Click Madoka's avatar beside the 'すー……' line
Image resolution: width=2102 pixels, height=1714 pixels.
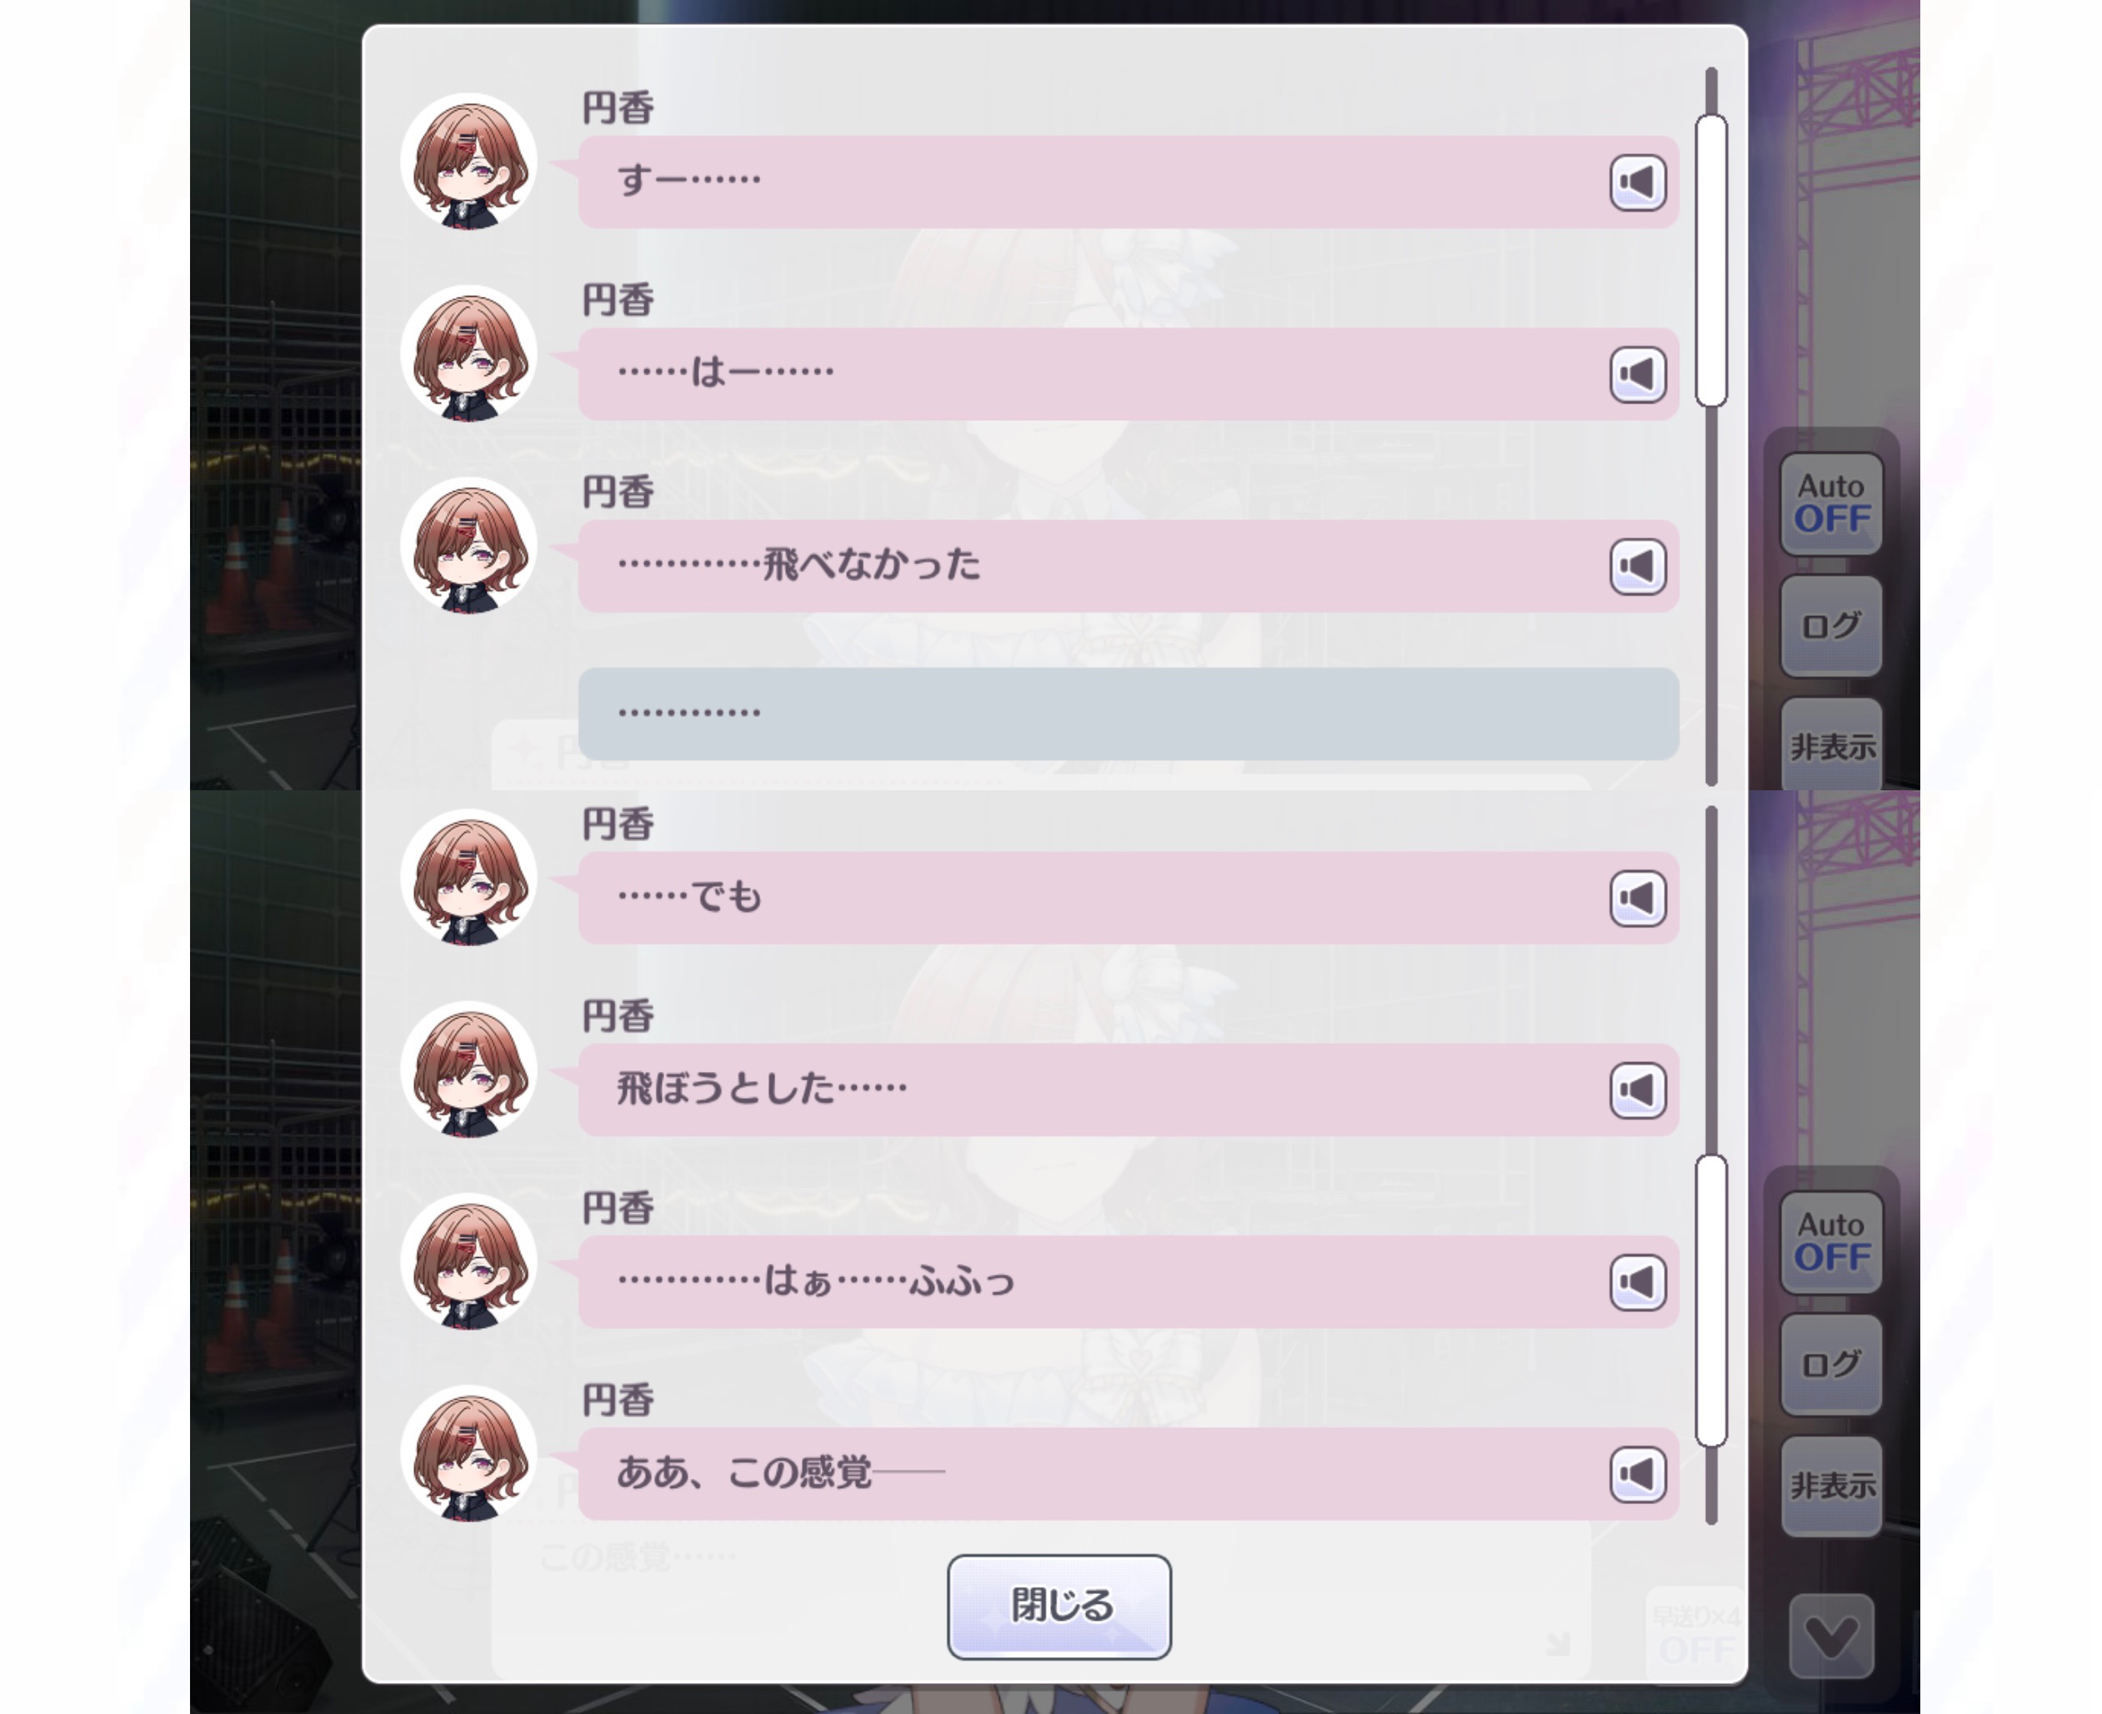click(x=468, y=162)
